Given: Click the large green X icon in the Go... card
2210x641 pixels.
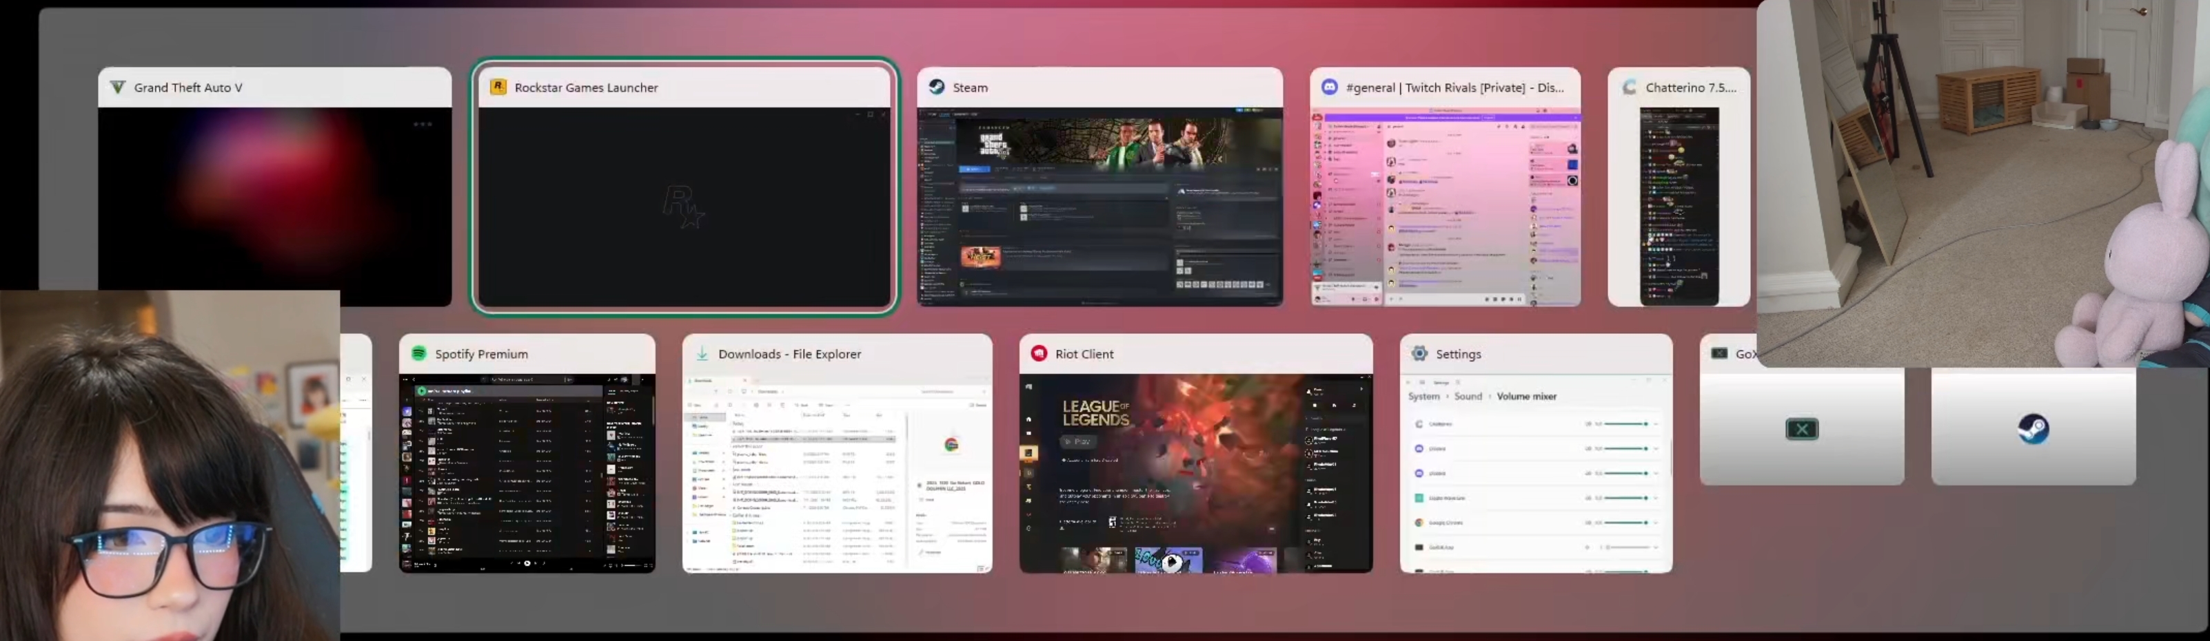Looking at the screenshot, I should click(1802, 428).
